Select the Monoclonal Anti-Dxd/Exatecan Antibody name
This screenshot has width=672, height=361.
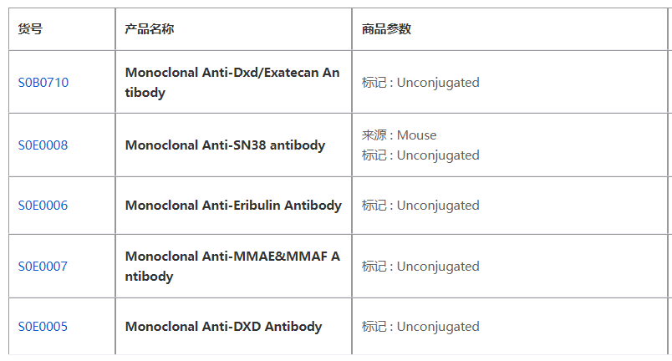point(232,83)
